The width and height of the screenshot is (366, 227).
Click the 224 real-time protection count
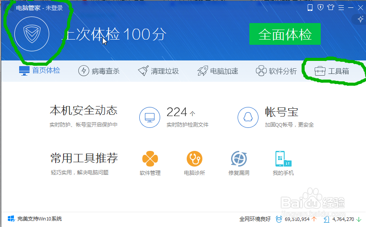pyautogui.click(x=177, y=112)
